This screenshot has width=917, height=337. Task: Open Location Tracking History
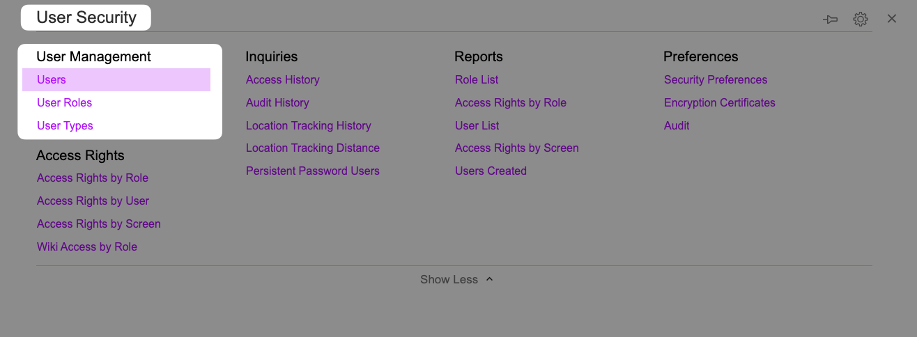tap(308, 125)
